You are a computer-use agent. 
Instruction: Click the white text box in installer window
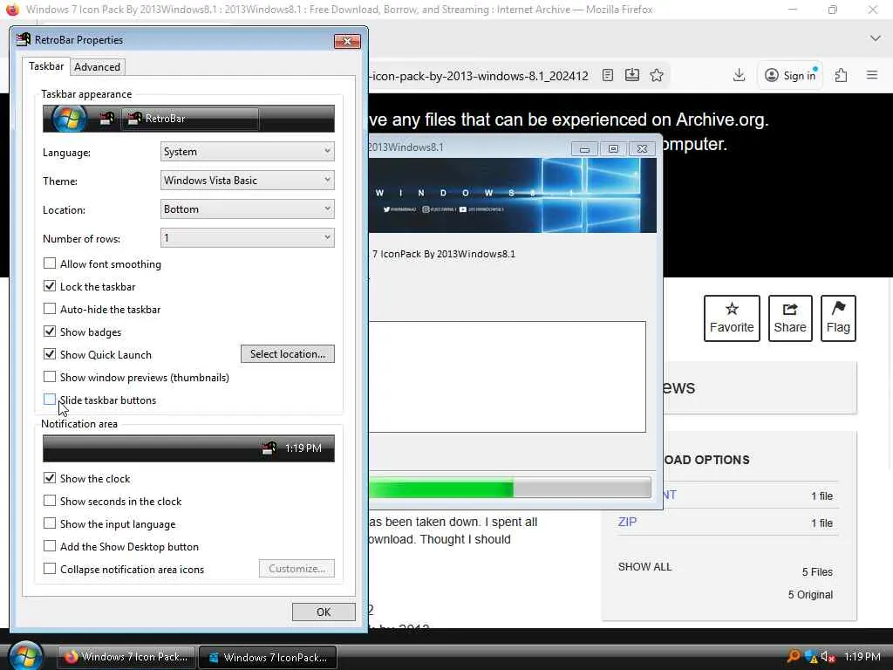pyautogui.click(x=508, y=377)
